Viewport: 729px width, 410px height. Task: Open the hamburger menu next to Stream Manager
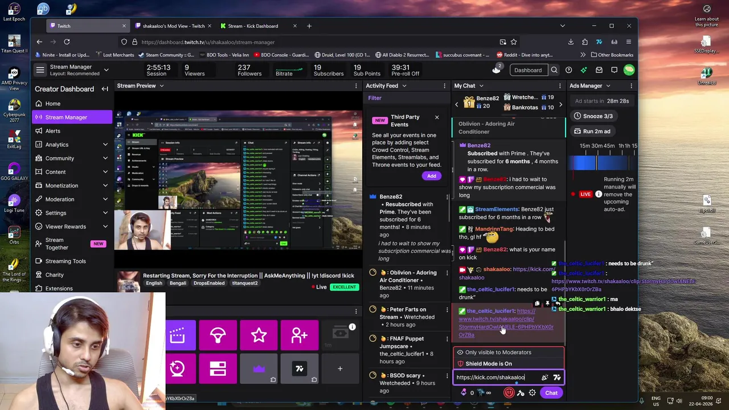[x=40, y=70]
